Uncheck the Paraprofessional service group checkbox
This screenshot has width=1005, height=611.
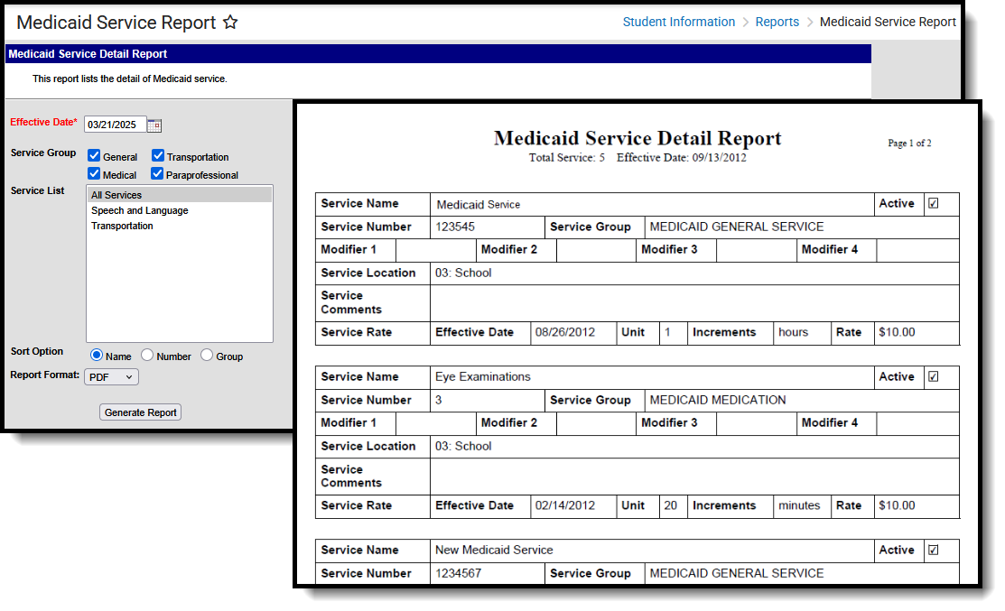[157, 173]
